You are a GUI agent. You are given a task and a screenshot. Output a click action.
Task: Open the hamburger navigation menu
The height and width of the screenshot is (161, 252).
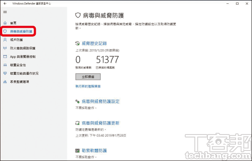tap(5, 12)
